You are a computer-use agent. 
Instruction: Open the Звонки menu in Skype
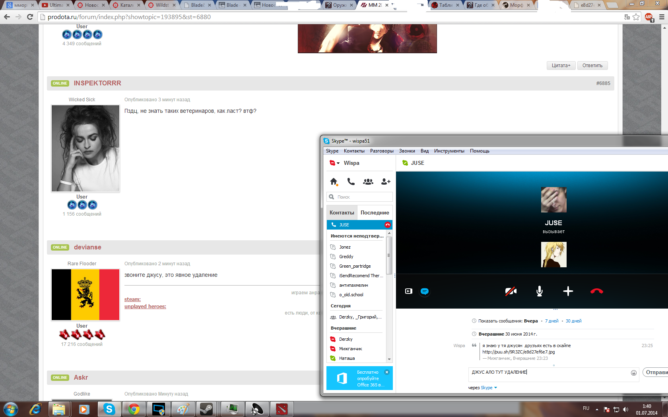(407, 151)
